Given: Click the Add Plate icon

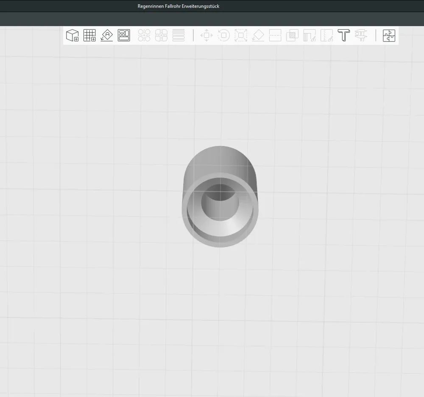Looking at the screenshot, I should [x=89, y=36].
